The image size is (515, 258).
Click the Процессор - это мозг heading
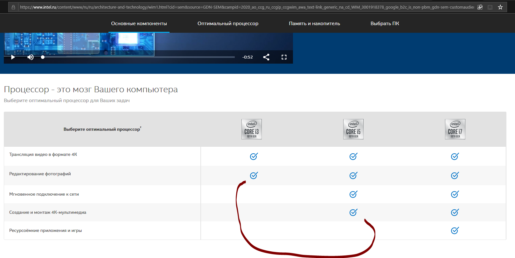[x=91, y=89]
